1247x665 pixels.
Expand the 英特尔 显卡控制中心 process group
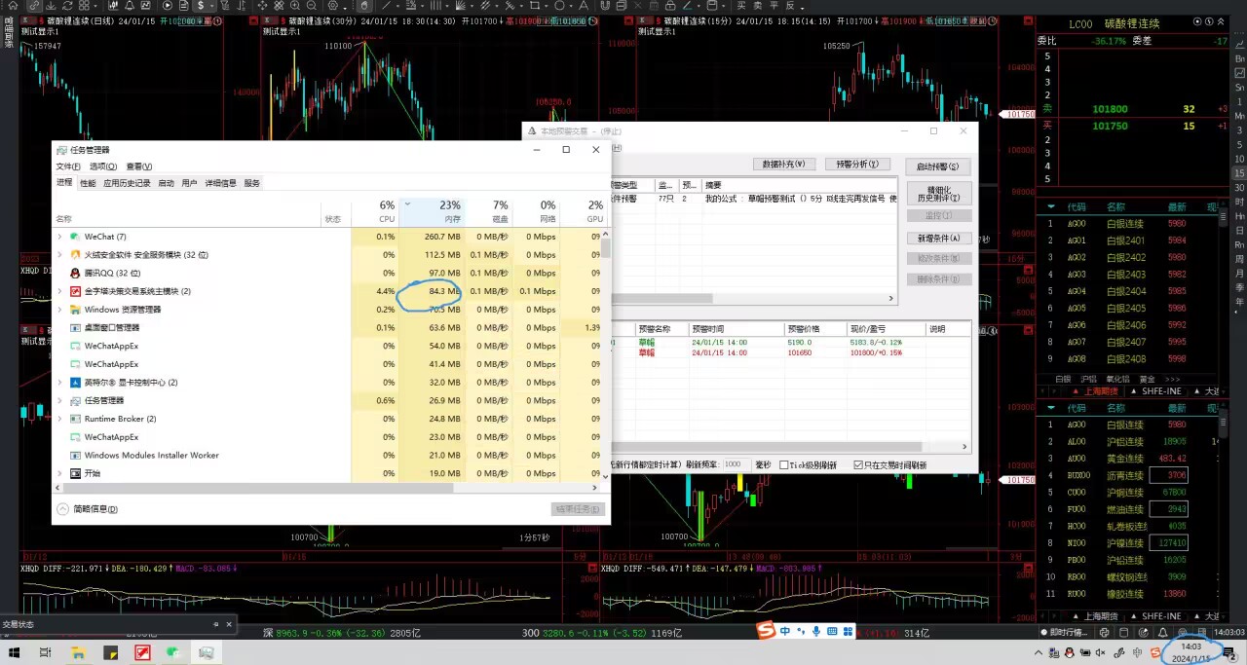[59, 383]
